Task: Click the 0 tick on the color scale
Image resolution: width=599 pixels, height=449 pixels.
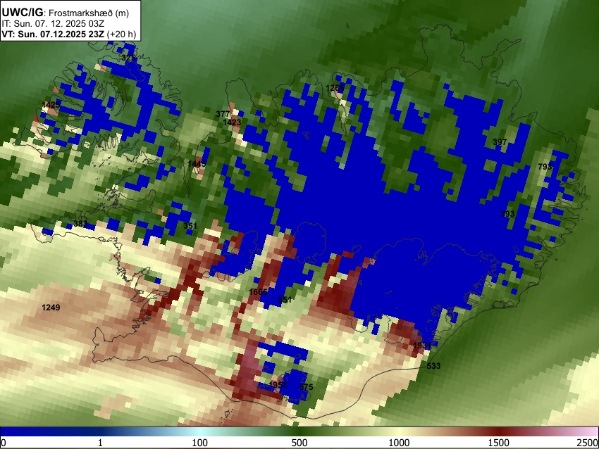Action: (x=4, y=443)
